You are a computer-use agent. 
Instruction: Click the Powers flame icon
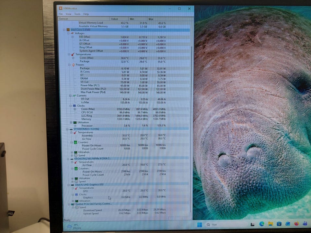[x=74, y=65]
